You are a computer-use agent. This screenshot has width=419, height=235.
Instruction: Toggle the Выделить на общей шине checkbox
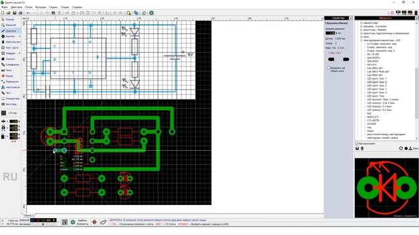pyautogui.click(x=329, y=68)
